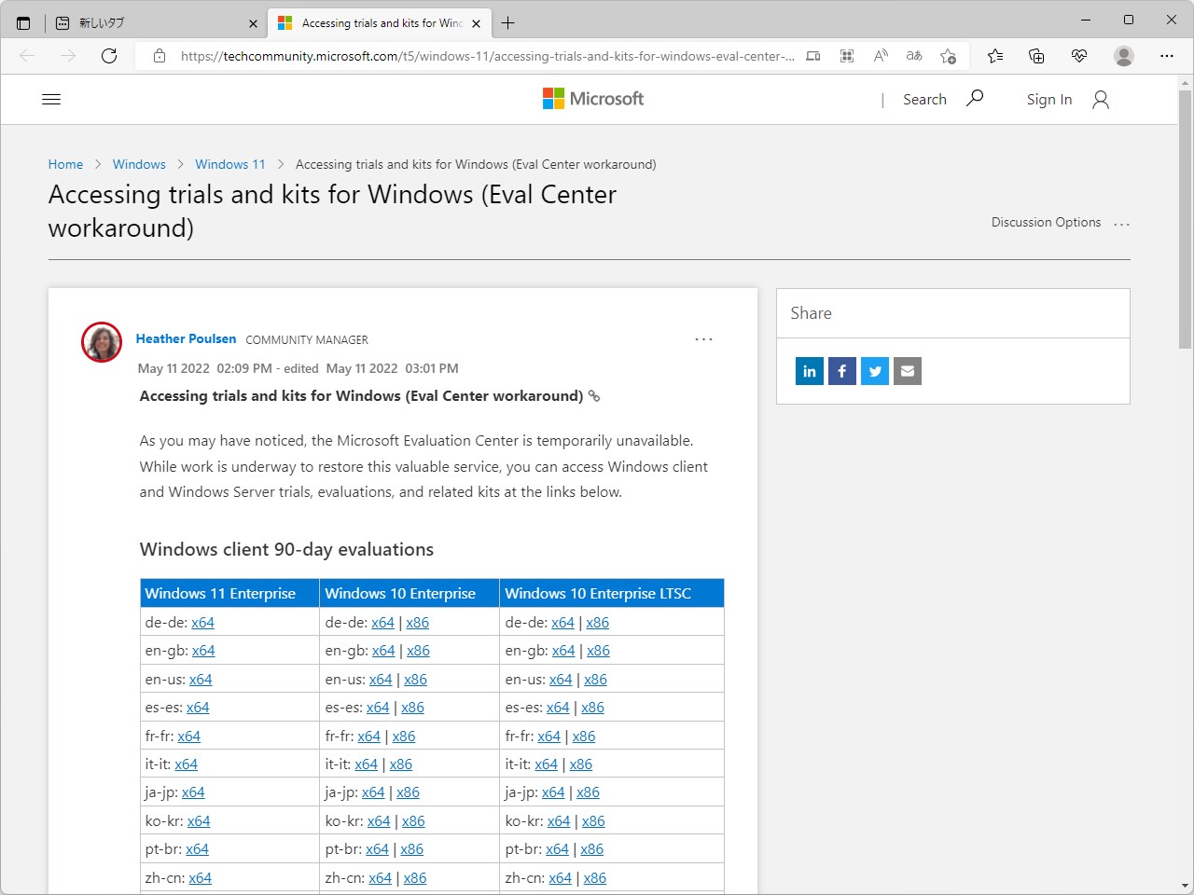Go to Home breadcrumb

[65, 164]
